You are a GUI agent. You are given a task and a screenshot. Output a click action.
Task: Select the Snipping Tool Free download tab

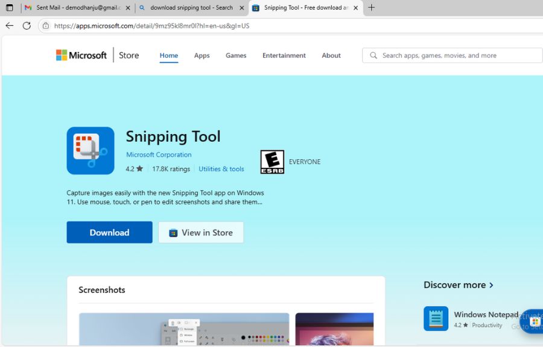click(x=306, y=8)
